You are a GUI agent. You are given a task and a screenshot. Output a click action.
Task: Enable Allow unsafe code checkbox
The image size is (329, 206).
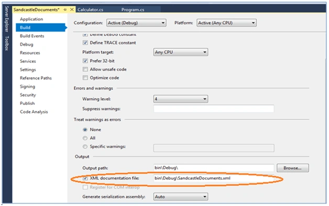pos(85,69)
